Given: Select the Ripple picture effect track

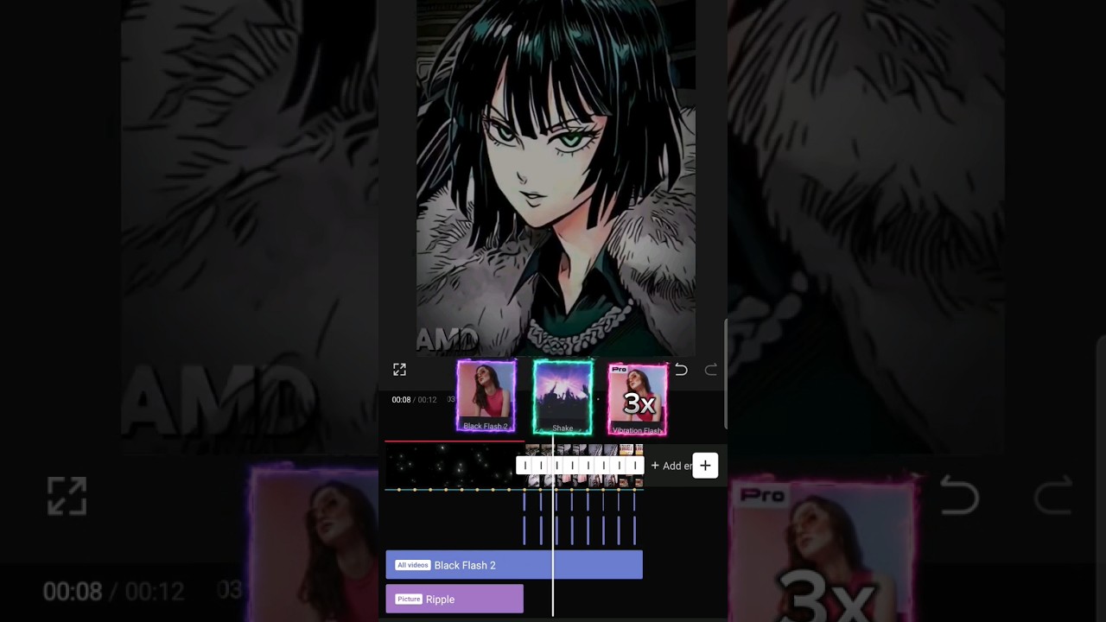Looking at the screenshot, I should [454, 599].
